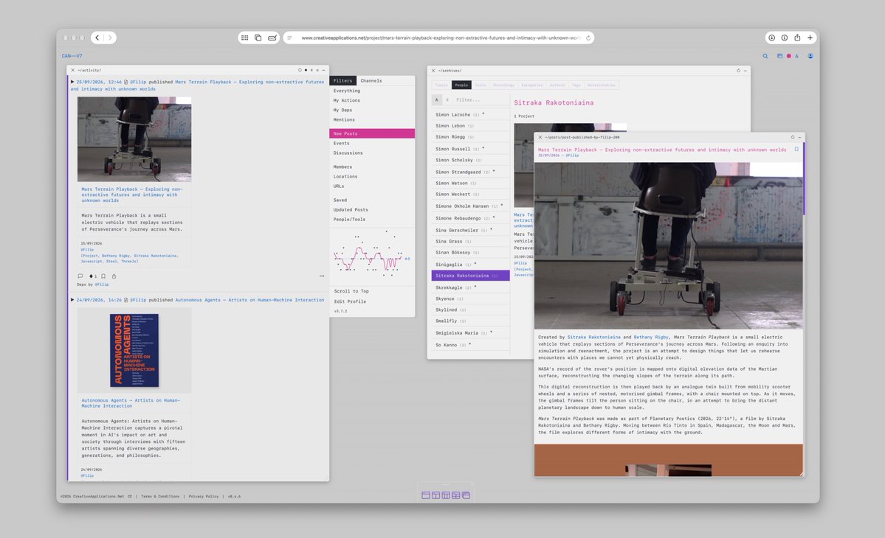Switch to the Channels tab
Image resolution: width=885 pixels, height=538 pixels.
coord(371,80)
